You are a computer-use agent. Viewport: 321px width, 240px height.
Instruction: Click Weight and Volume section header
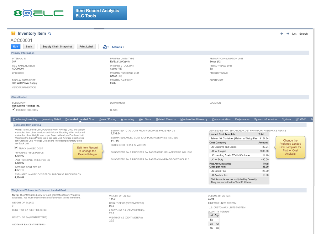coord(158,190)
